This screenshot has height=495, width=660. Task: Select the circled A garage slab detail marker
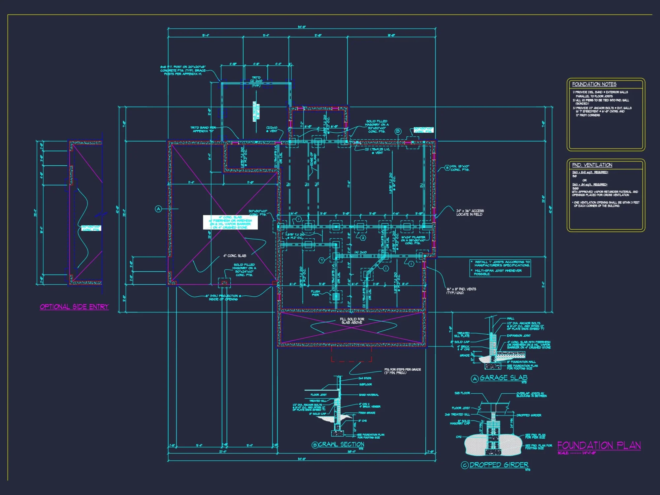[x=474, y=378]
